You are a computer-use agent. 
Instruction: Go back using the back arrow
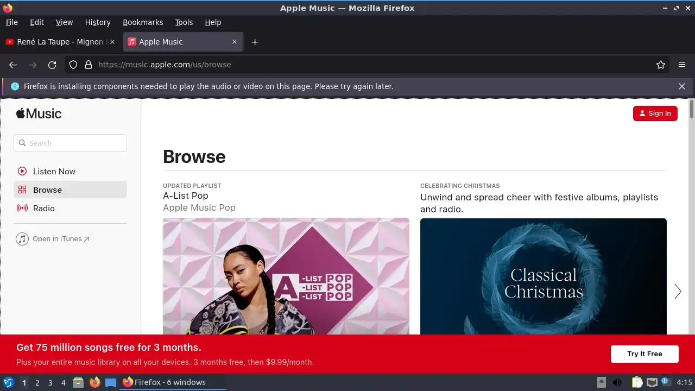click(13, 65)
